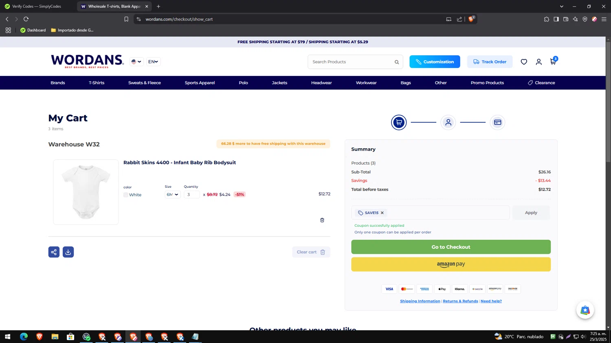This screenshot has width=611, height=343.
Task: Apply the coupon code
Action: click(531, 213)
